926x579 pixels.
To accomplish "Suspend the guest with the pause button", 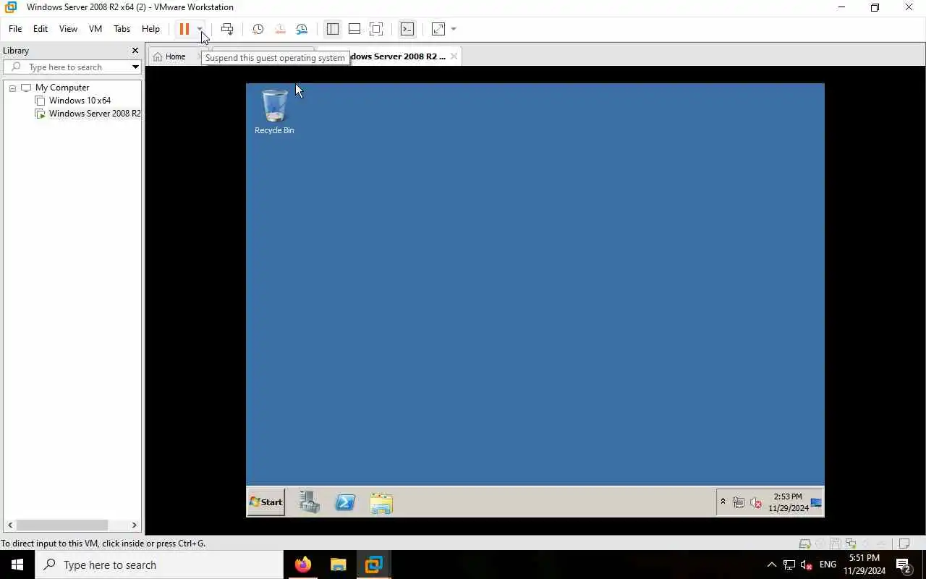I will coord(184,29).
